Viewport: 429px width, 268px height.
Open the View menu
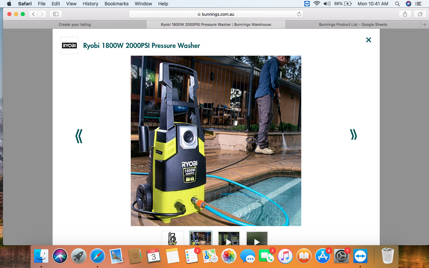point(71,4)
